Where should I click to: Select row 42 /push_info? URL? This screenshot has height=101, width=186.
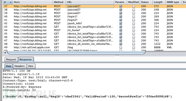(x=74, y=23)
